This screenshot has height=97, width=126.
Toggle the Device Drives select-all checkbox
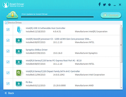click(x=6, y=23)
